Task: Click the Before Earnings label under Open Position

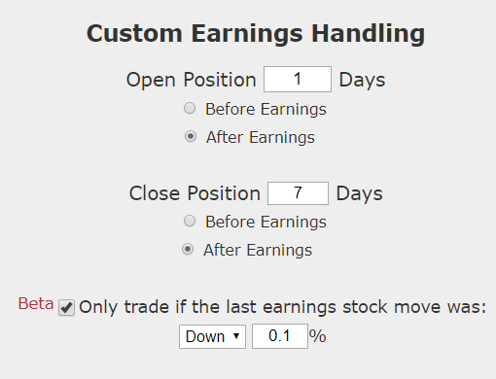Action: pos(266,109)
